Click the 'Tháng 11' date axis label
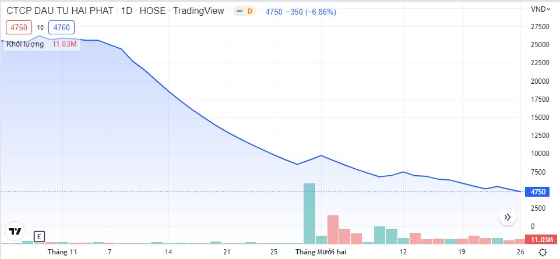This screenshot has height=259, width=560. (x=62, y=252)
